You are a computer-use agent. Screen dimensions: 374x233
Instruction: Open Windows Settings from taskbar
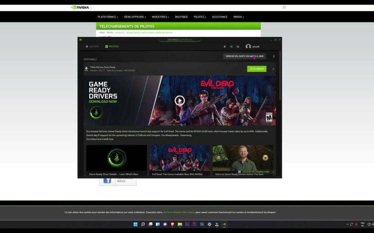tap(210, 224)
